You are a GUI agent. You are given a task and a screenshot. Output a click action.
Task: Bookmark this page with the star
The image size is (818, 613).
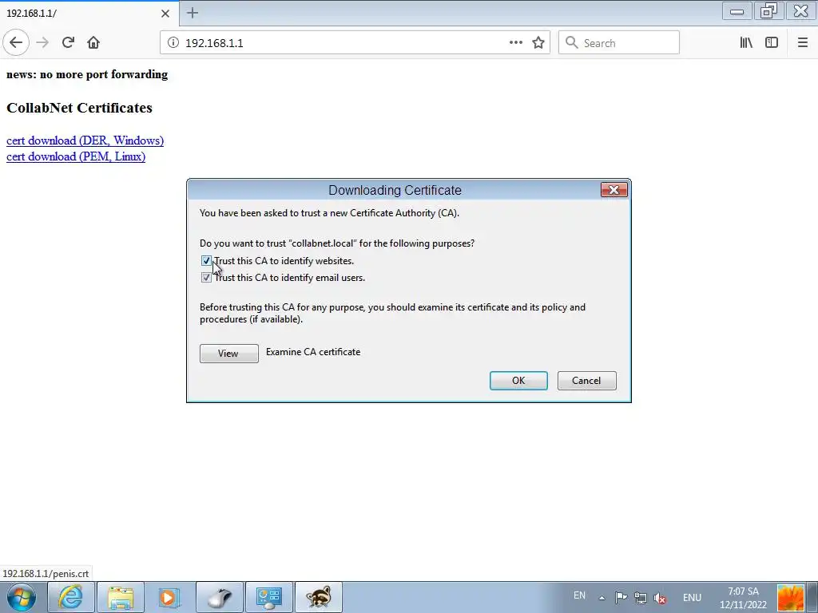[538, 43]
